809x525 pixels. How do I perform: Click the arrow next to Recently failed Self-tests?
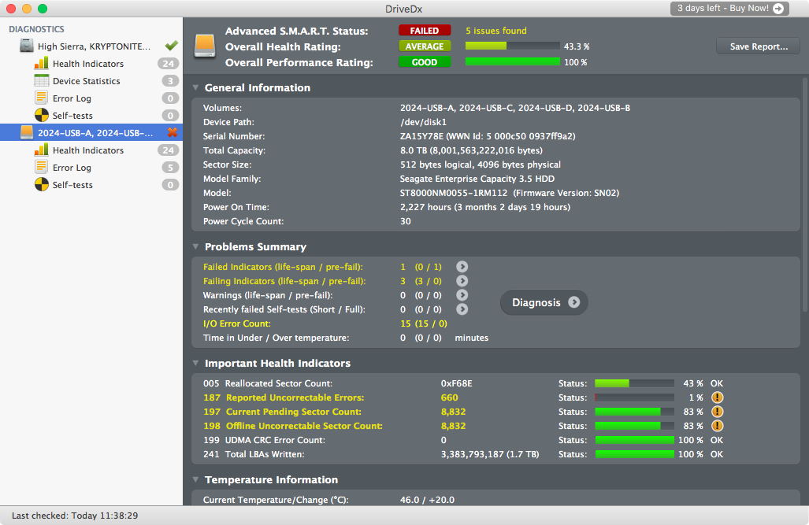[x=462, y=309]
